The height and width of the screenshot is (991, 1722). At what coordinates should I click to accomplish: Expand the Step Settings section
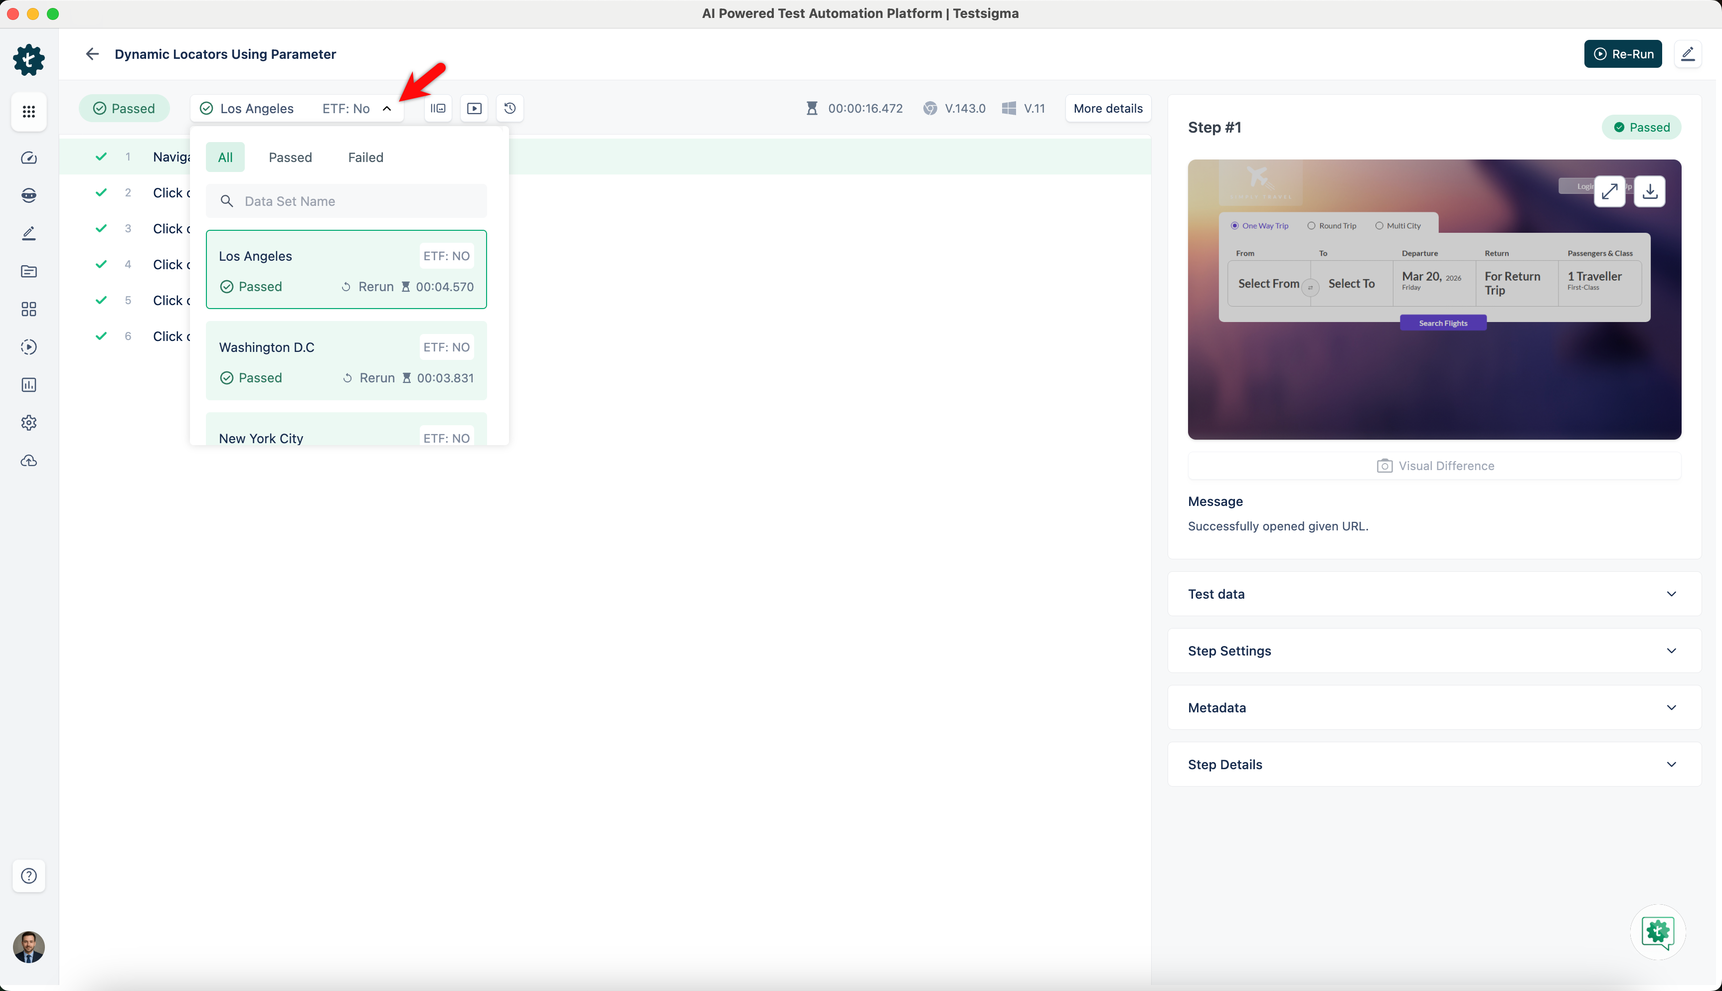coord(1434,651)
